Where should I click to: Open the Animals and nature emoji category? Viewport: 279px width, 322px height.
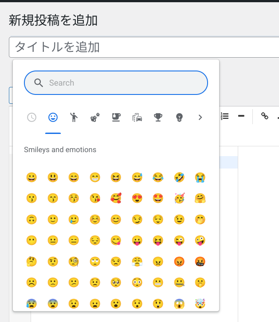[95, 118]
